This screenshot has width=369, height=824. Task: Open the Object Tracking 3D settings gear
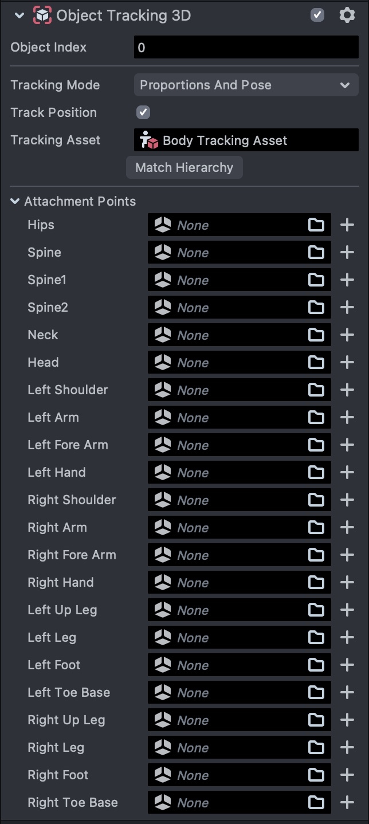coord(347,15)
